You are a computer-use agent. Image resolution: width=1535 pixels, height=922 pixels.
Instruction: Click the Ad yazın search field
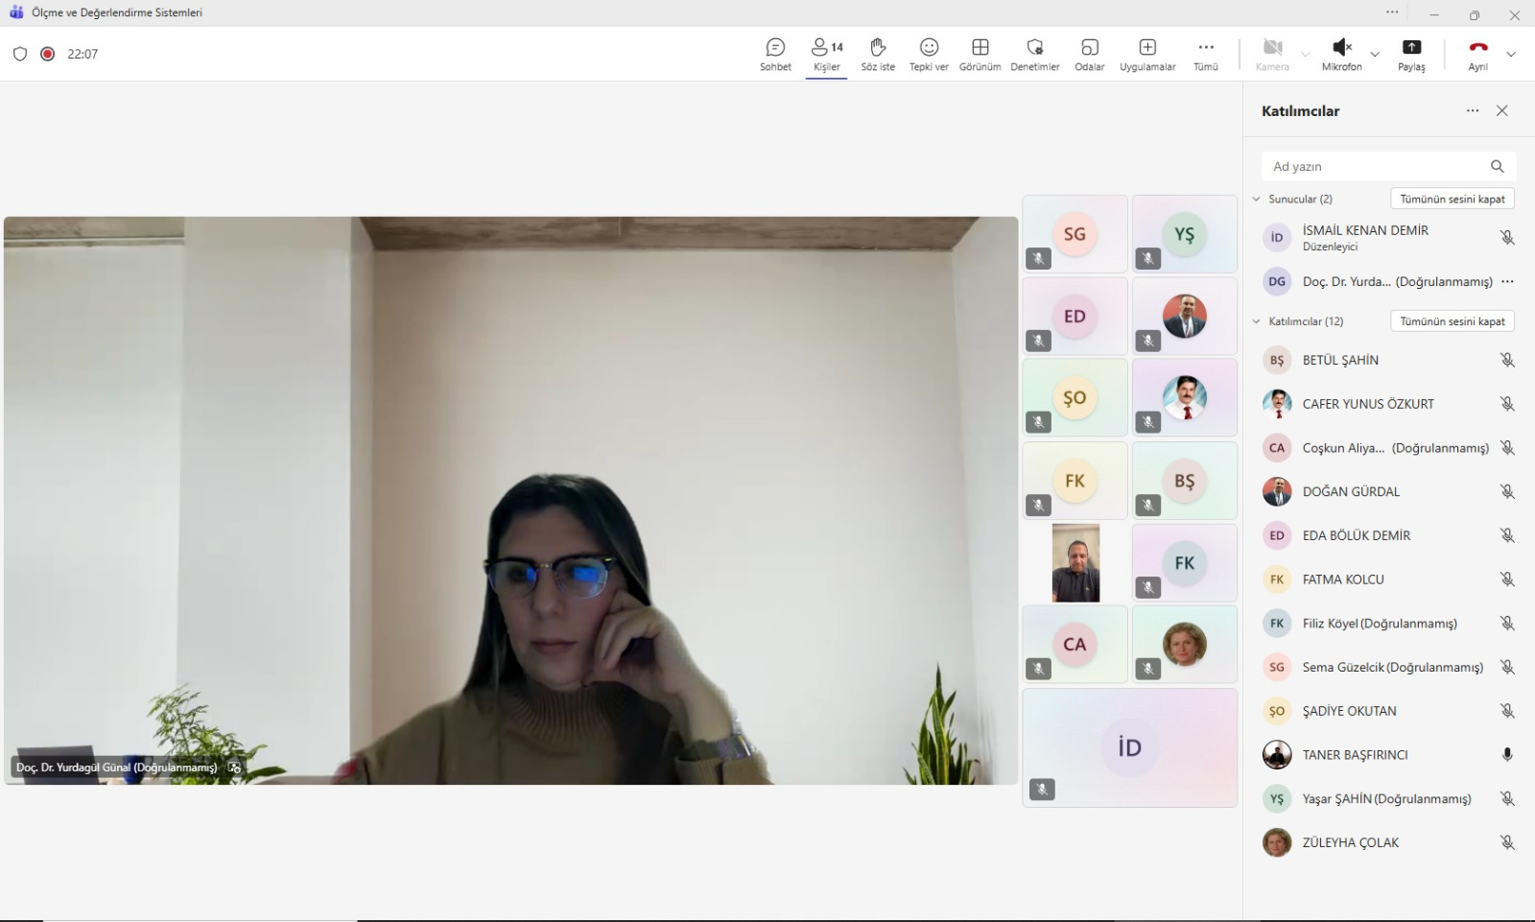pyautogui.click(x=1377, y=167)
